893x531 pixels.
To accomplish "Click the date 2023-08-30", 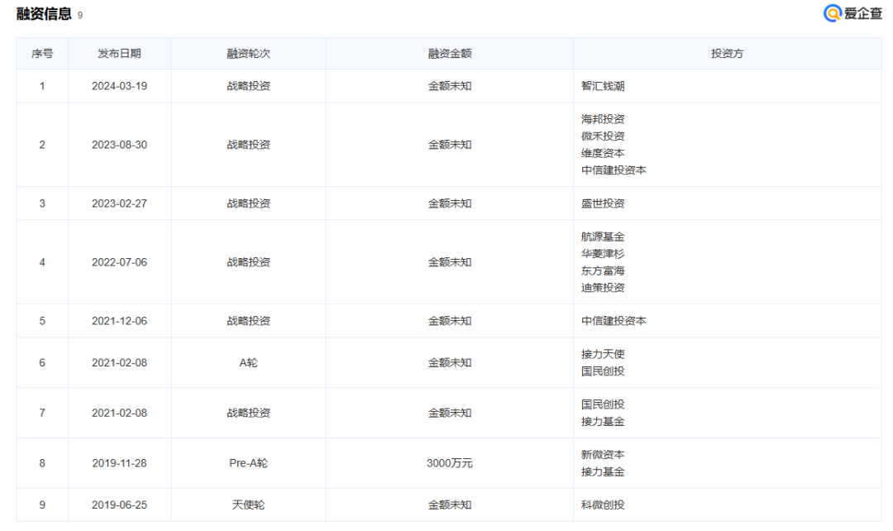I will point(120,145).
